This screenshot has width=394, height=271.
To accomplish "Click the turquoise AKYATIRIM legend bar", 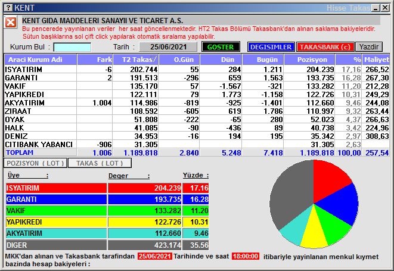I will click(56, 233).
